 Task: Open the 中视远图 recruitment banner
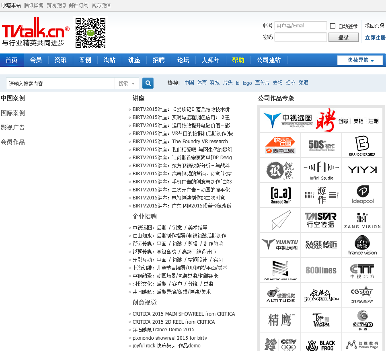[321, 120]
